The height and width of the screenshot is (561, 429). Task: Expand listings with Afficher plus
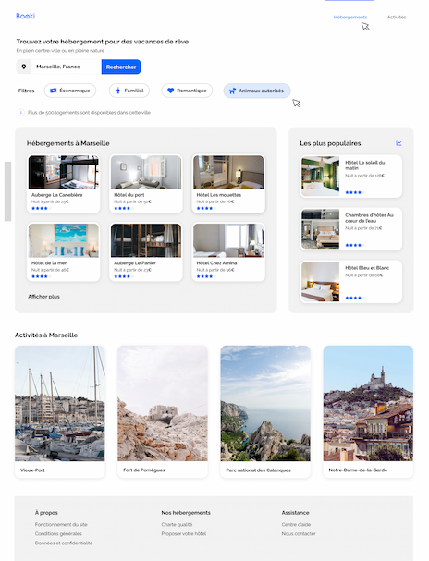point(44,297)
